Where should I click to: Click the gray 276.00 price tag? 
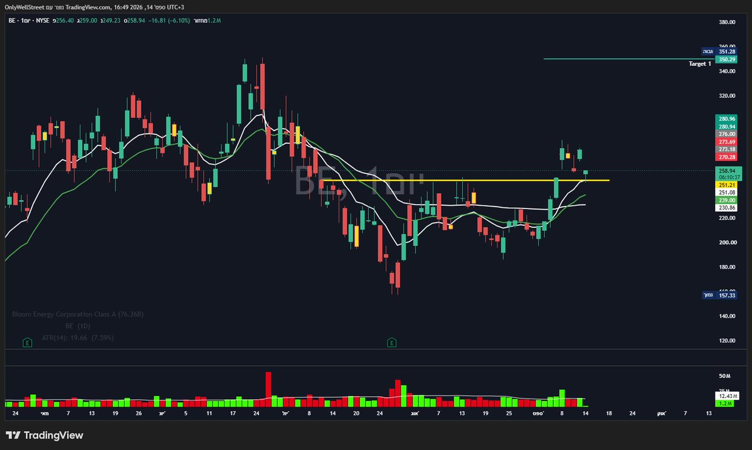click(726, 134)
